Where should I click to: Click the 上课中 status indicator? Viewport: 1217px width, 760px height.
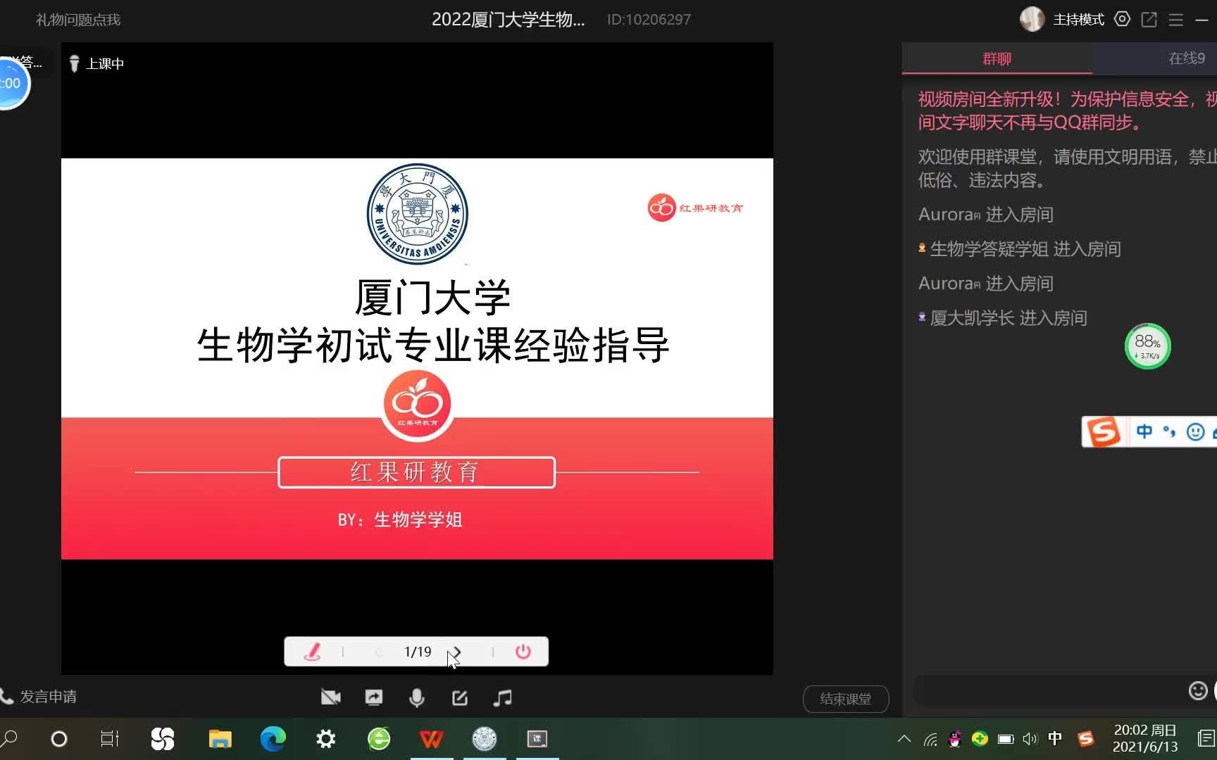(x=96, y=63)
